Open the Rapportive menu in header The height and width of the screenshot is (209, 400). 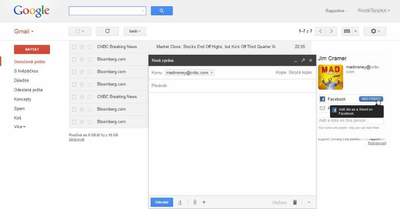tap(336, 11)
